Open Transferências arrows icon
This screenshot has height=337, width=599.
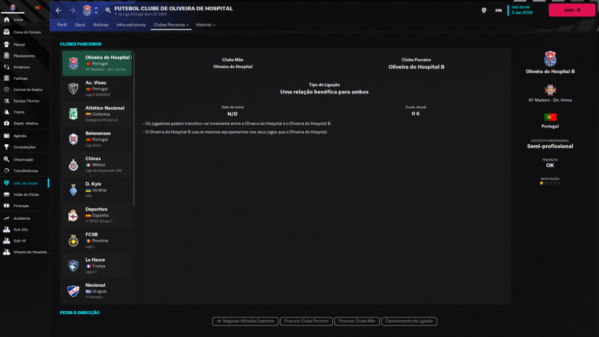tap(7, 171)
